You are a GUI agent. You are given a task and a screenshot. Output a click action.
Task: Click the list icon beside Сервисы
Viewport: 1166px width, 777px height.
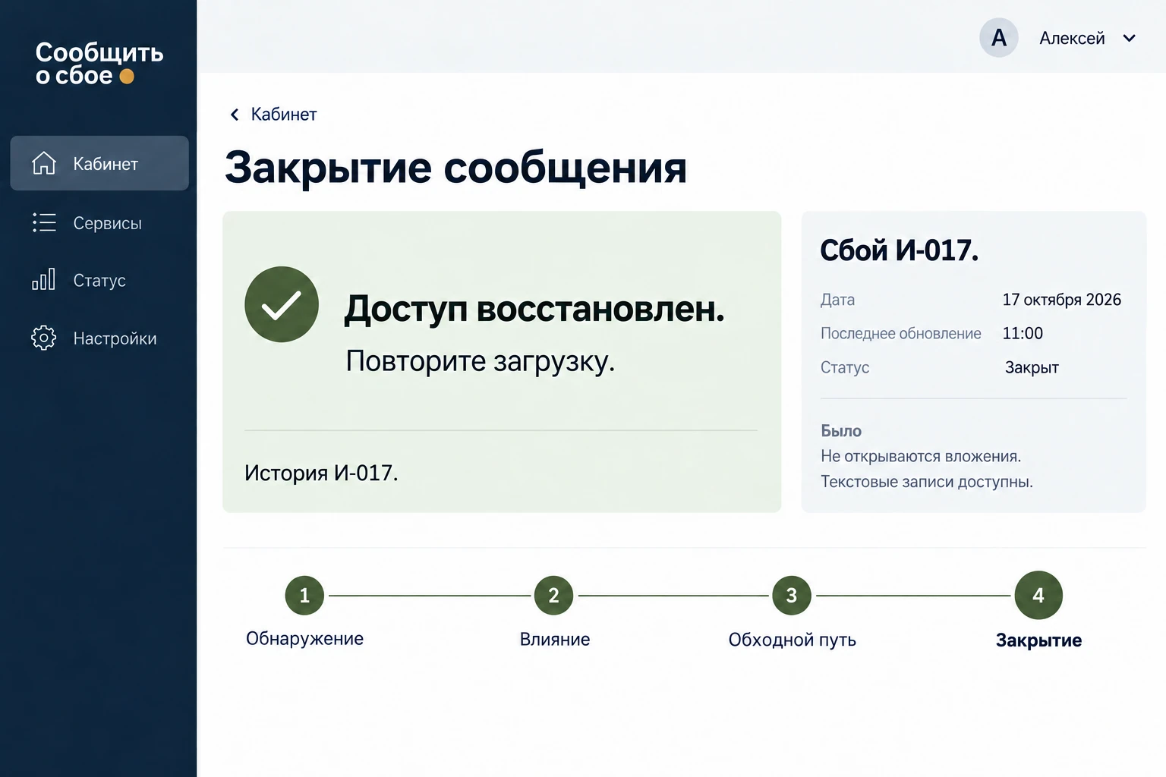[44, 222]
